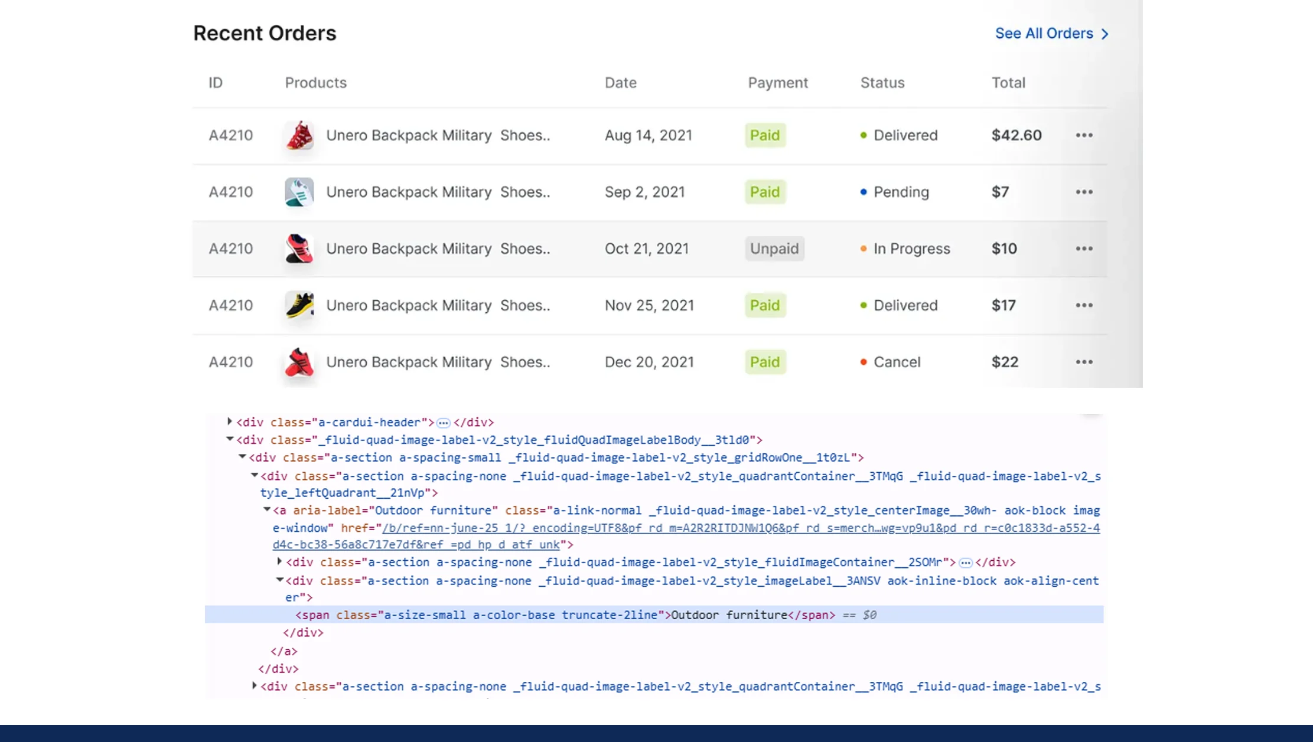Collapse the fluidQuadImageLabelBody div node
Viewport: 1313px width, 742px height.
click(x=230, y=439)
